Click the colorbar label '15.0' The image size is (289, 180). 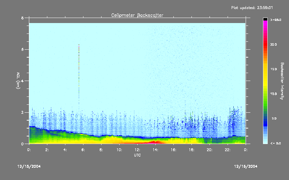click(273, 69)
